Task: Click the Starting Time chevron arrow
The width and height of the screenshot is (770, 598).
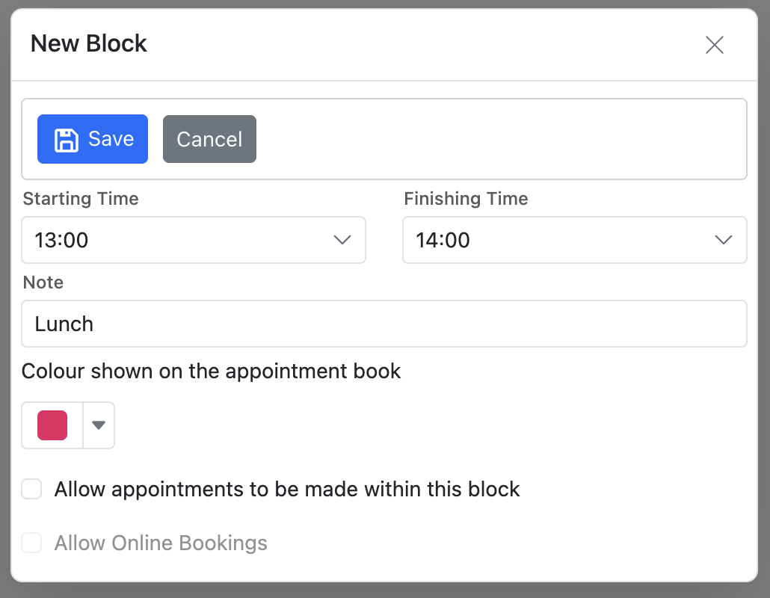Action: coord(342,240)
